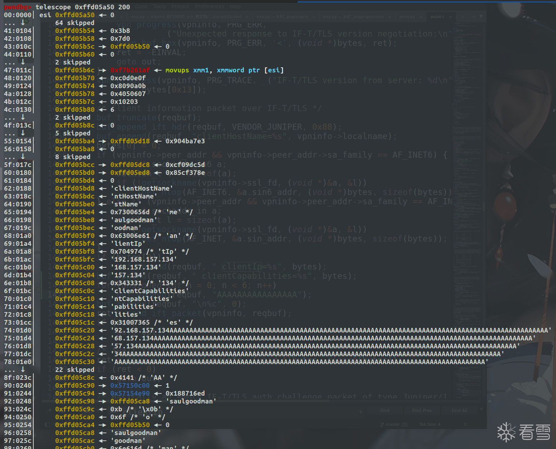This screenshot has width=556, height=449.
Task: Toggle the side bar icon in status bar
Action: click(x=47, y=424)
